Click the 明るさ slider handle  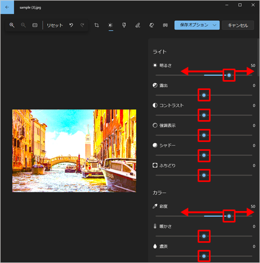tap(229, 75)
